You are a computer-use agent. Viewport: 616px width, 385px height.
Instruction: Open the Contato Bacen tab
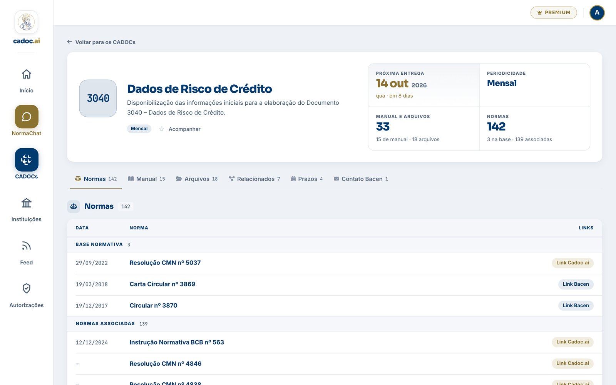tap(361, 179)
